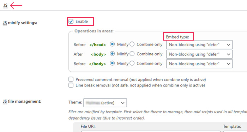Click the JS minify settings label
Viewport: 247px width, 132px height.
[x=20, y=23]
